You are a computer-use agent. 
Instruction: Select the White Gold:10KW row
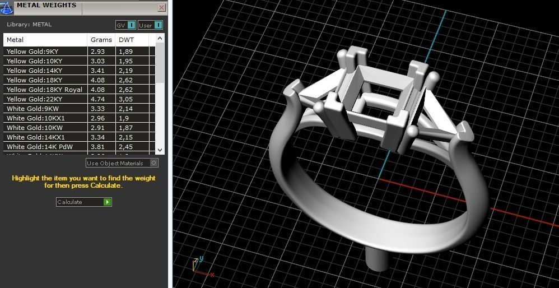point(80,128)
